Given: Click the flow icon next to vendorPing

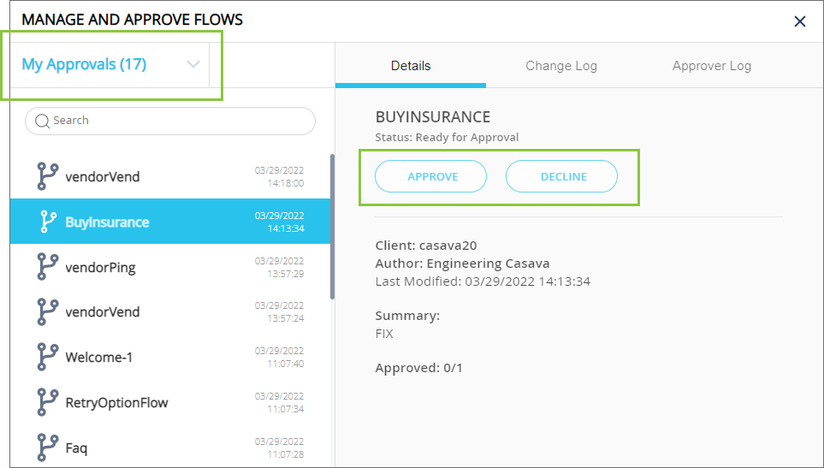Looking at the screenshot, I should 47,267.
